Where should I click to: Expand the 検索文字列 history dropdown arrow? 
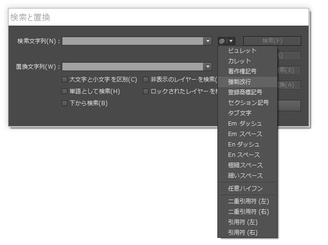click(208, 41)
